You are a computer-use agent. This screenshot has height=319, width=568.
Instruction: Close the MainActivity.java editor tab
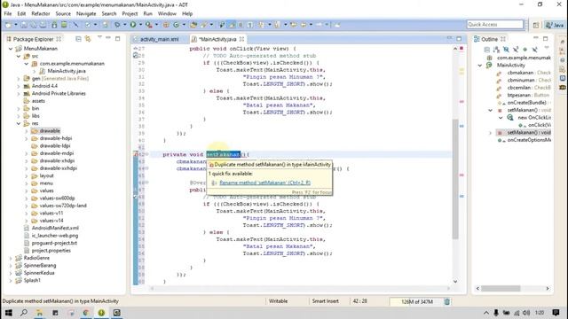point(241,39)
